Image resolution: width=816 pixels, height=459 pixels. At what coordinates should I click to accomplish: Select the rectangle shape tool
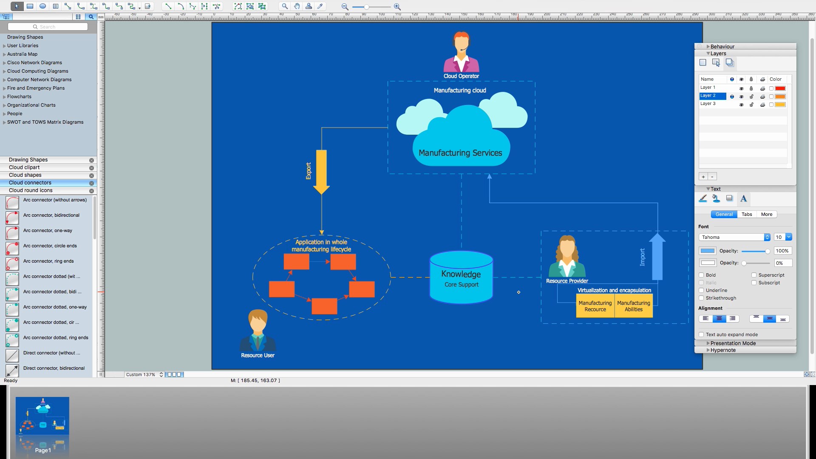(x=30, y=6)
